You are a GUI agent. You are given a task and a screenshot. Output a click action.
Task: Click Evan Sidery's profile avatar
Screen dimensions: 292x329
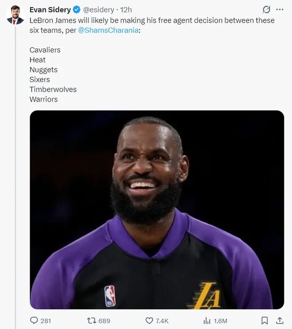click(15, 15)
